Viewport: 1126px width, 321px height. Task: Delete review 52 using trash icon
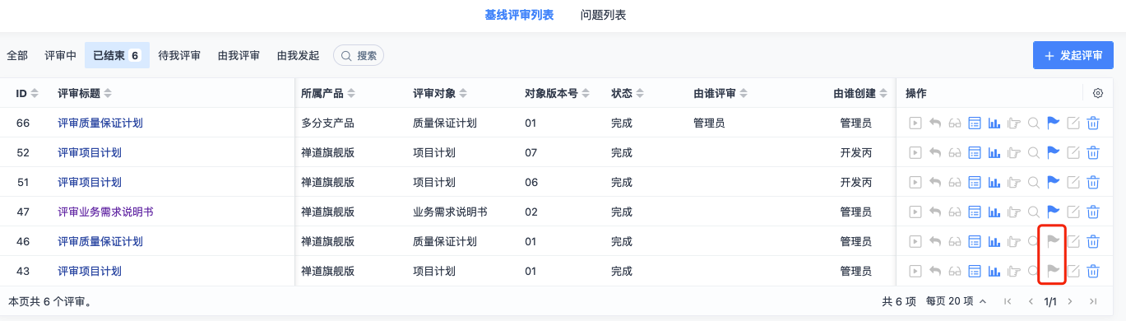1093,153
